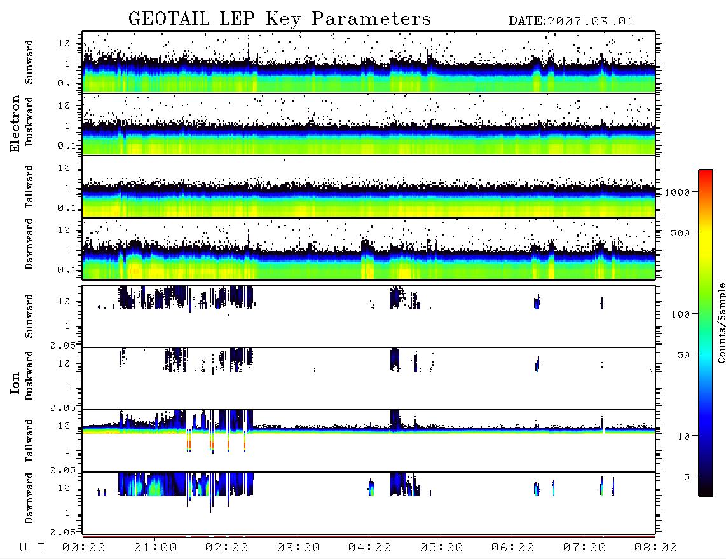This screenshot has width=726, height=559.
Task: Click the Ion "Sunward" panel label
Action: pyautogui.click(x=29, y=316)
